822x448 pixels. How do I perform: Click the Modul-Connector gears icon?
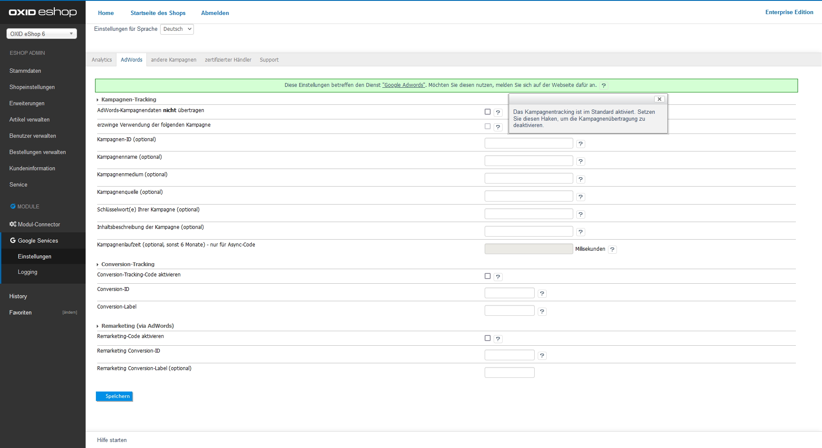13,224
